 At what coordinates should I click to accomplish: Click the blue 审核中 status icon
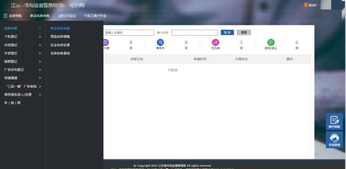(x=160, y=42)
